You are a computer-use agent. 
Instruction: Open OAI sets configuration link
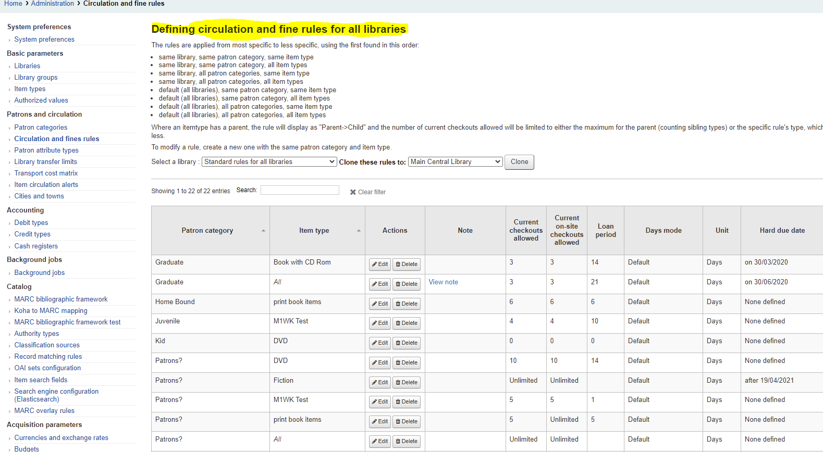pos(47,368)
